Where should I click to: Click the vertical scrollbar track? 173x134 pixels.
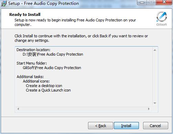point(155,77)
